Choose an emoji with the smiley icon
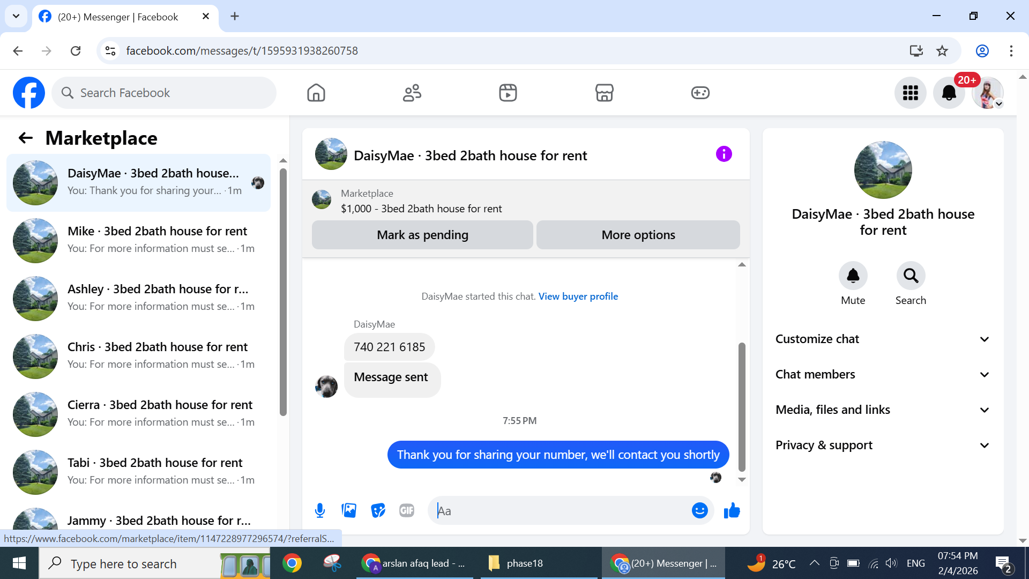This screenshot has height=579, width=1029. click(x=699, y=510)
